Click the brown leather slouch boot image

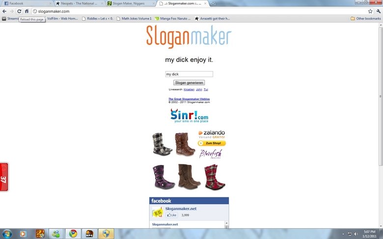pyautogui.click(x=185, y=144)
